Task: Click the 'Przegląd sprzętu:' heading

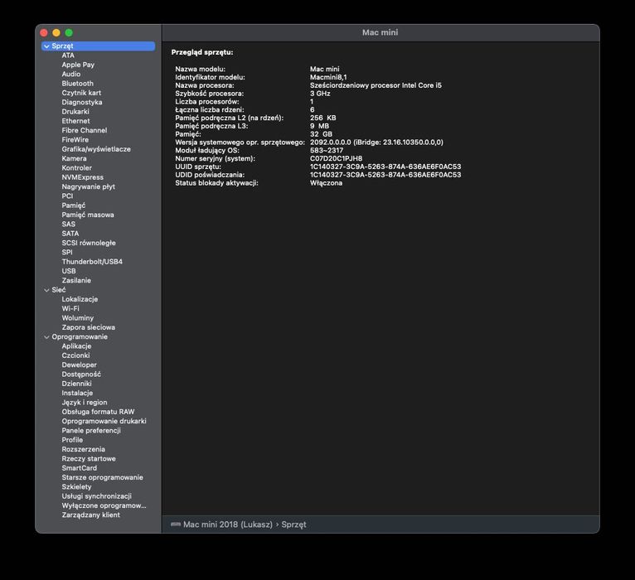Action: (202, 52)
